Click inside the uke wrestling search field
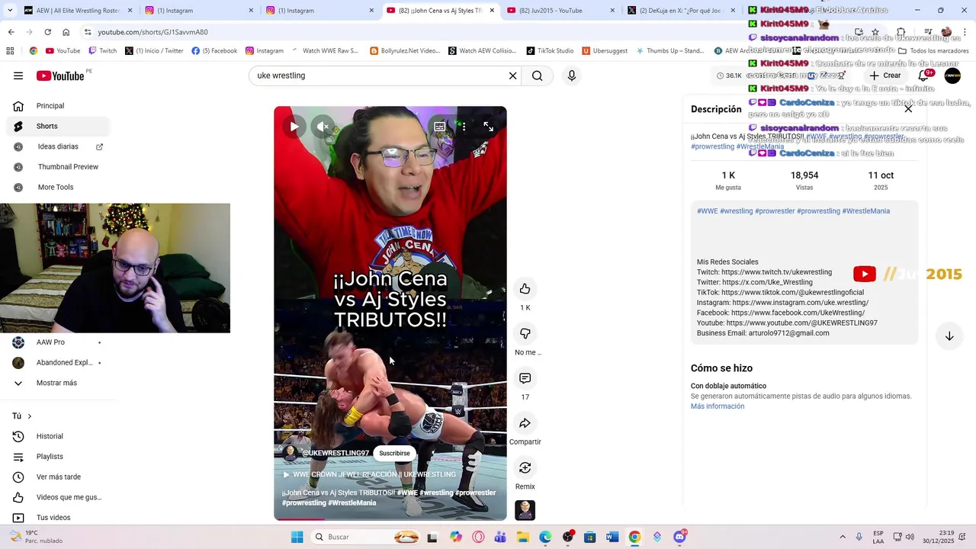 coord(377,75)
